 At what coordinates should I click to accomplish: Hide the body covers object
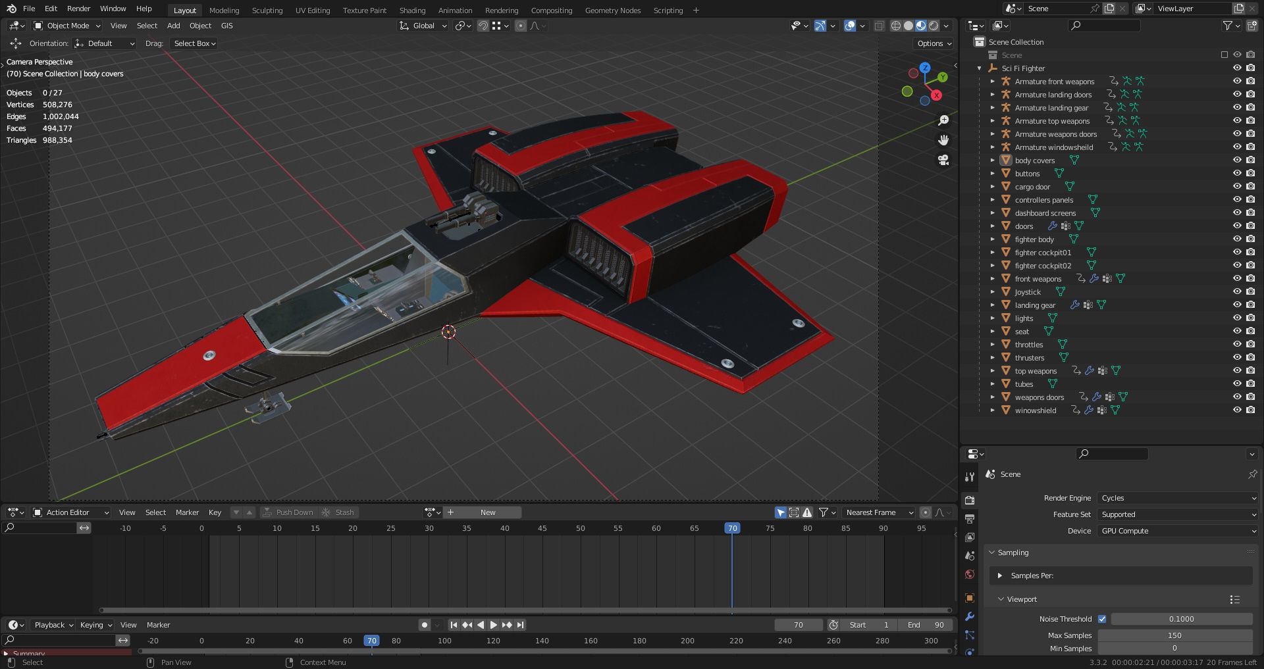(1237, 160)
